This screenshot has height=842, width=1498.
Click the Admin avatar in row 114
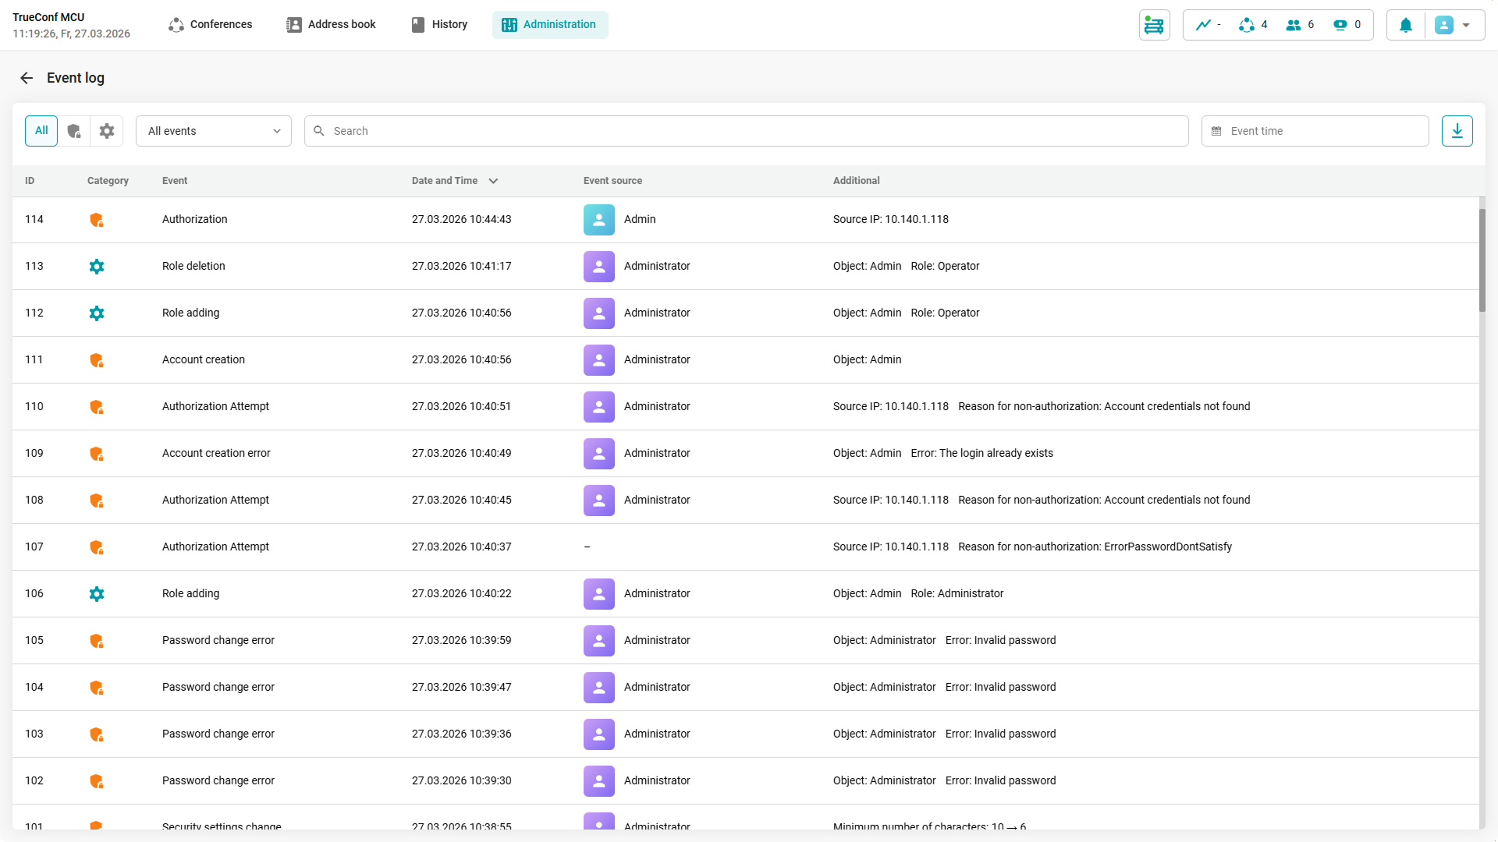pos(598,220)
